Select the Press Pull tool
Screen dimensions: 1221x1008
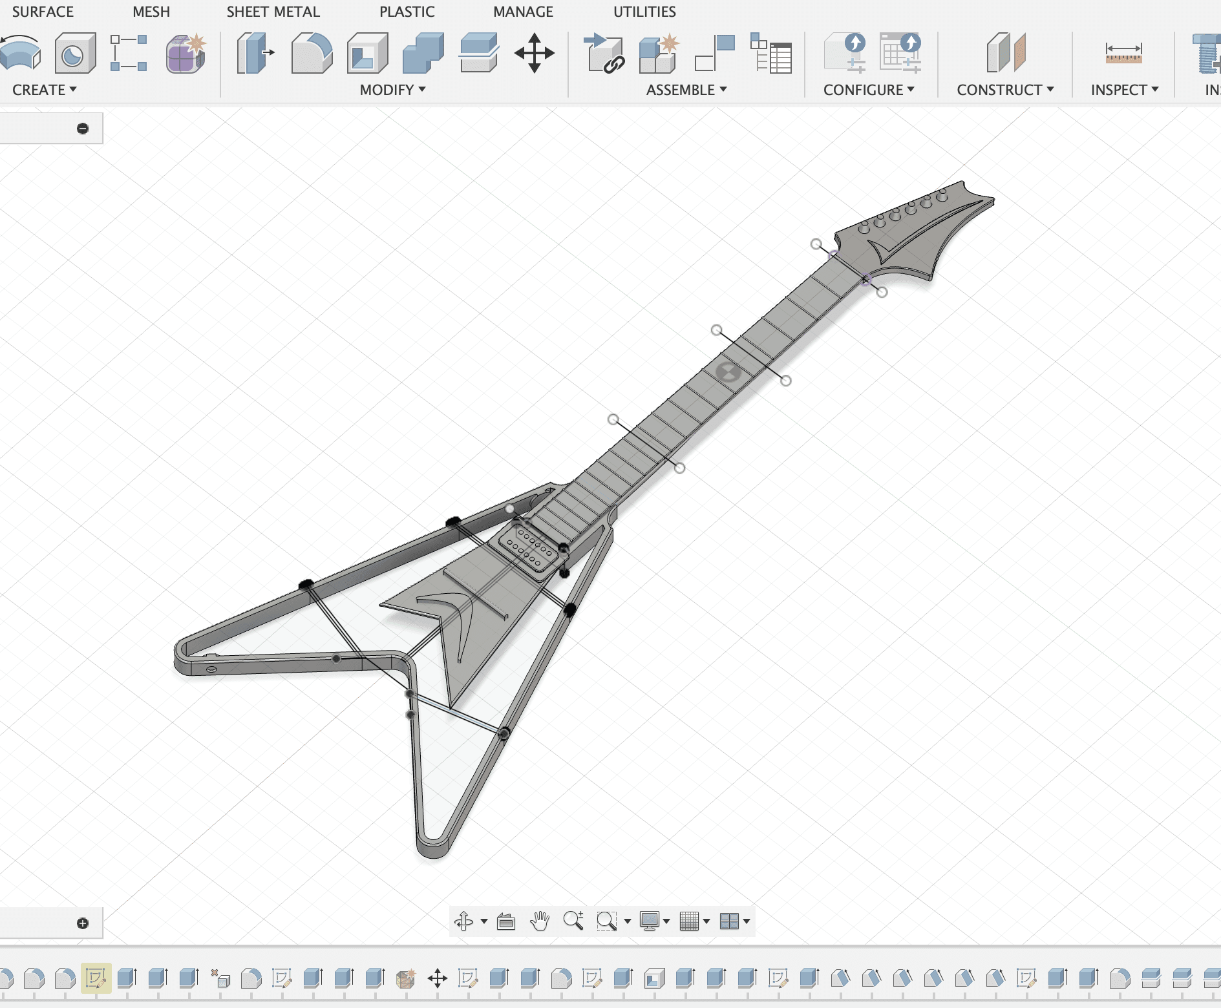point(254,55)
